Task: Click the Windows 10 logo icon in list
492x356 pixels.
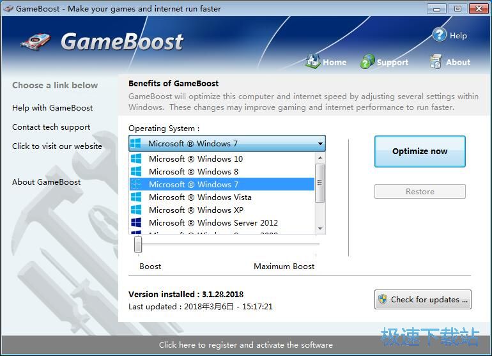Action: tap(136, 159)
